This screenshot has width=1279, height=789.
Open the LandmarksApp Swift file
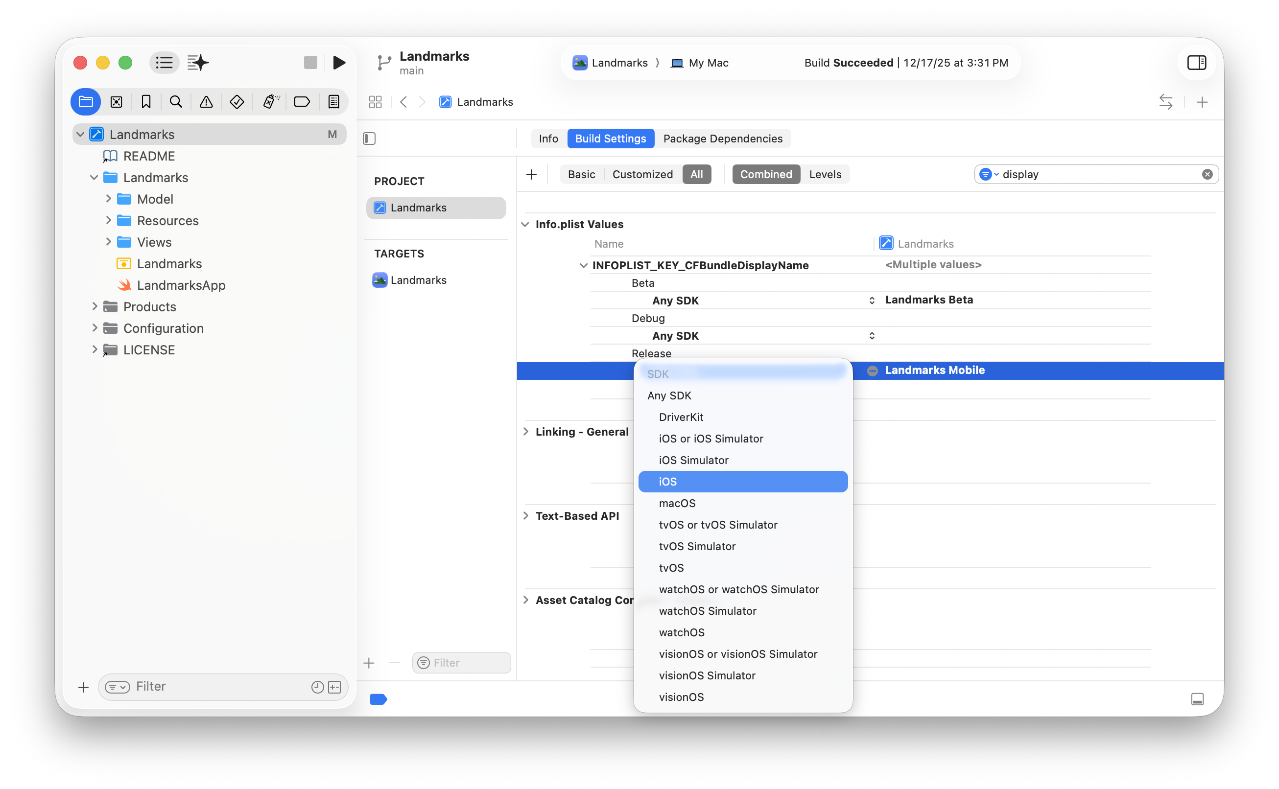click(x=181, y=285)
